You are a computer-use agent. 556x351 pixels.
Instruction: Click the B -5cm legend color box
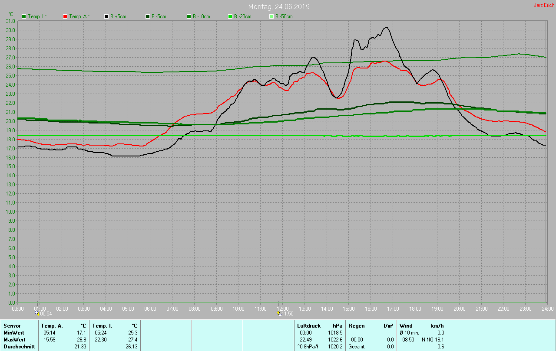pos(148,16)
